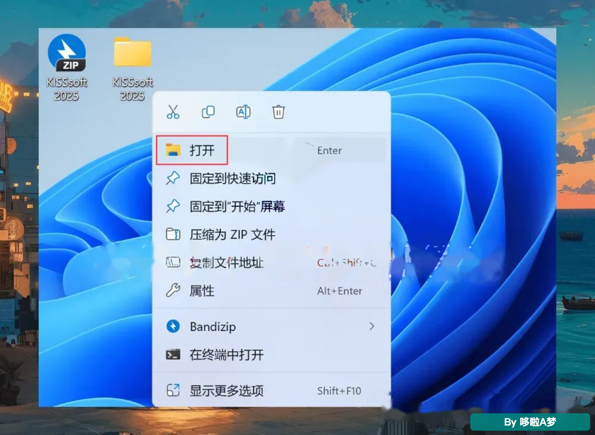This screenshot has height=435, width=595.
Task: Choose 固定到"开始"屏幕 option
Action: click(x=271, y=206)
